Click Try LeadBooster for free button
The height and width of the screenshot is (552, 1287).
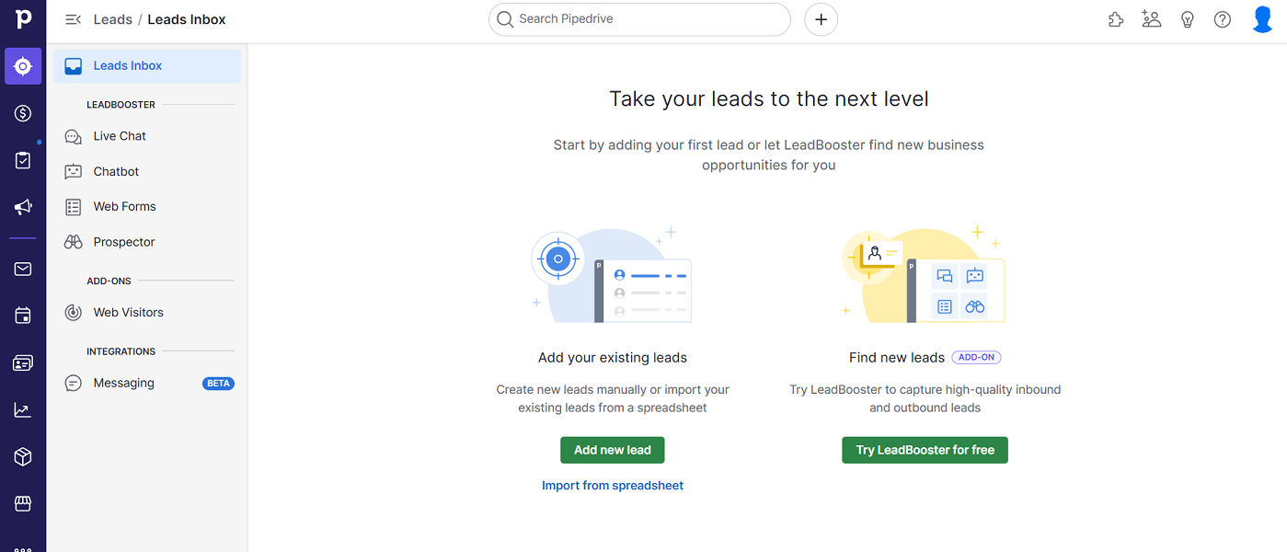[925, 450]
